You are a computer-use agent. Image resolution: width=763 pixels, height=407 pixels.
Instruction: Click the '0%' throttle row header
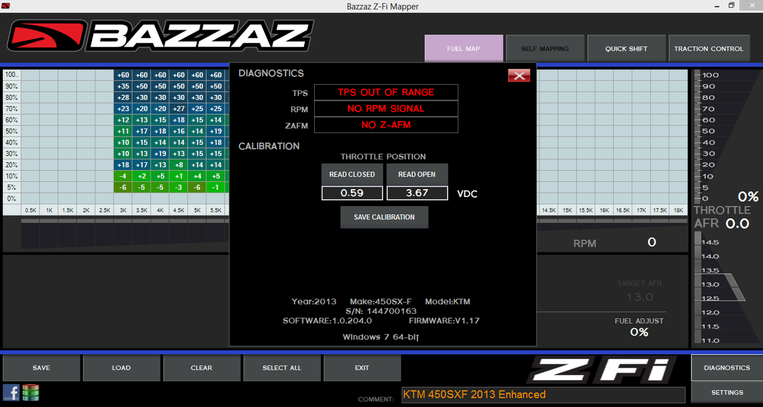click(11, 199)
